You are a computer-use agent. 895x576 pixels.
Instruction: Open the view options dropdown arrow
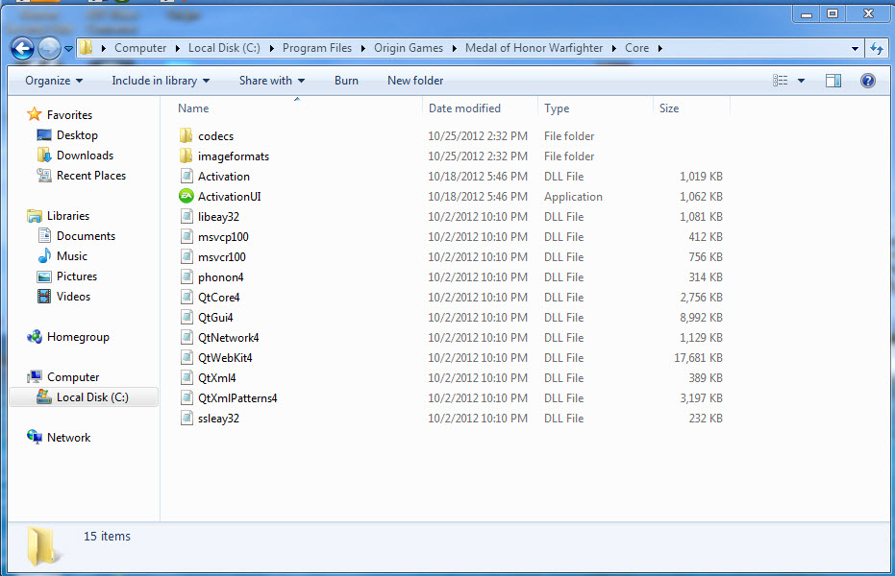click(x=801, y=81)
